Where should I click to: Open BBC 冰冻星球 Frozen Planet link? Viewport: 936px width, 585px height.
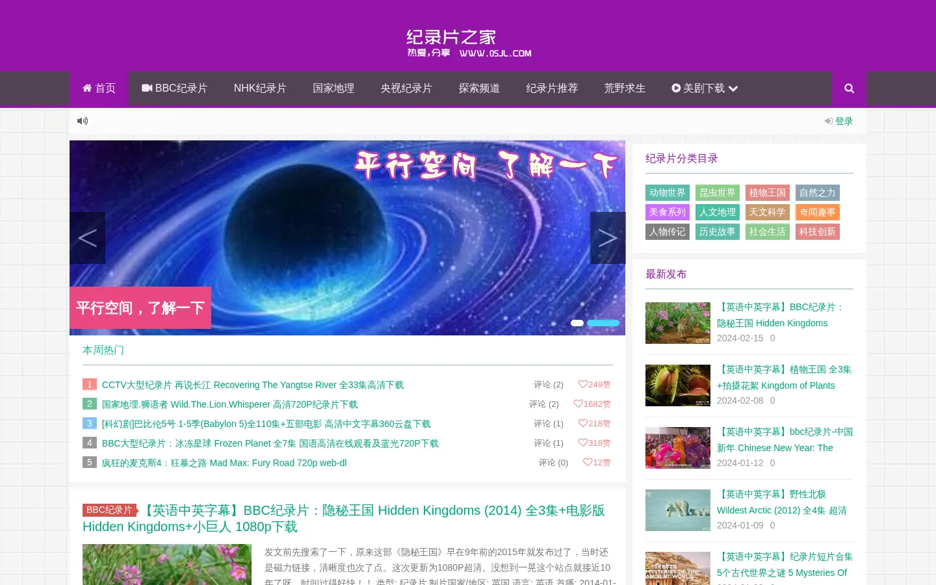pyautogui.click(x=270, y=443)
